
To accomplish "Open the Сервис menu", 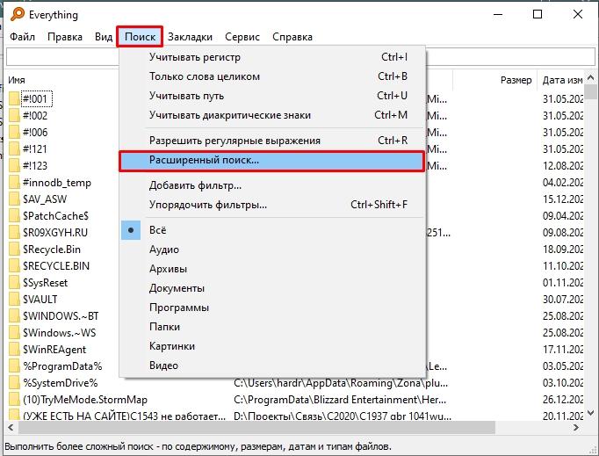I will (x=242, y=37).
